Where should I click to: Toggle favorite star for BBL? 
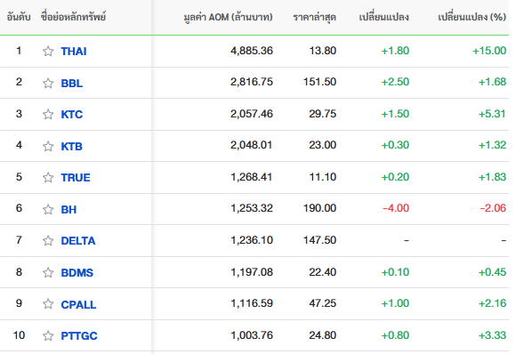(x=48, y=83)
